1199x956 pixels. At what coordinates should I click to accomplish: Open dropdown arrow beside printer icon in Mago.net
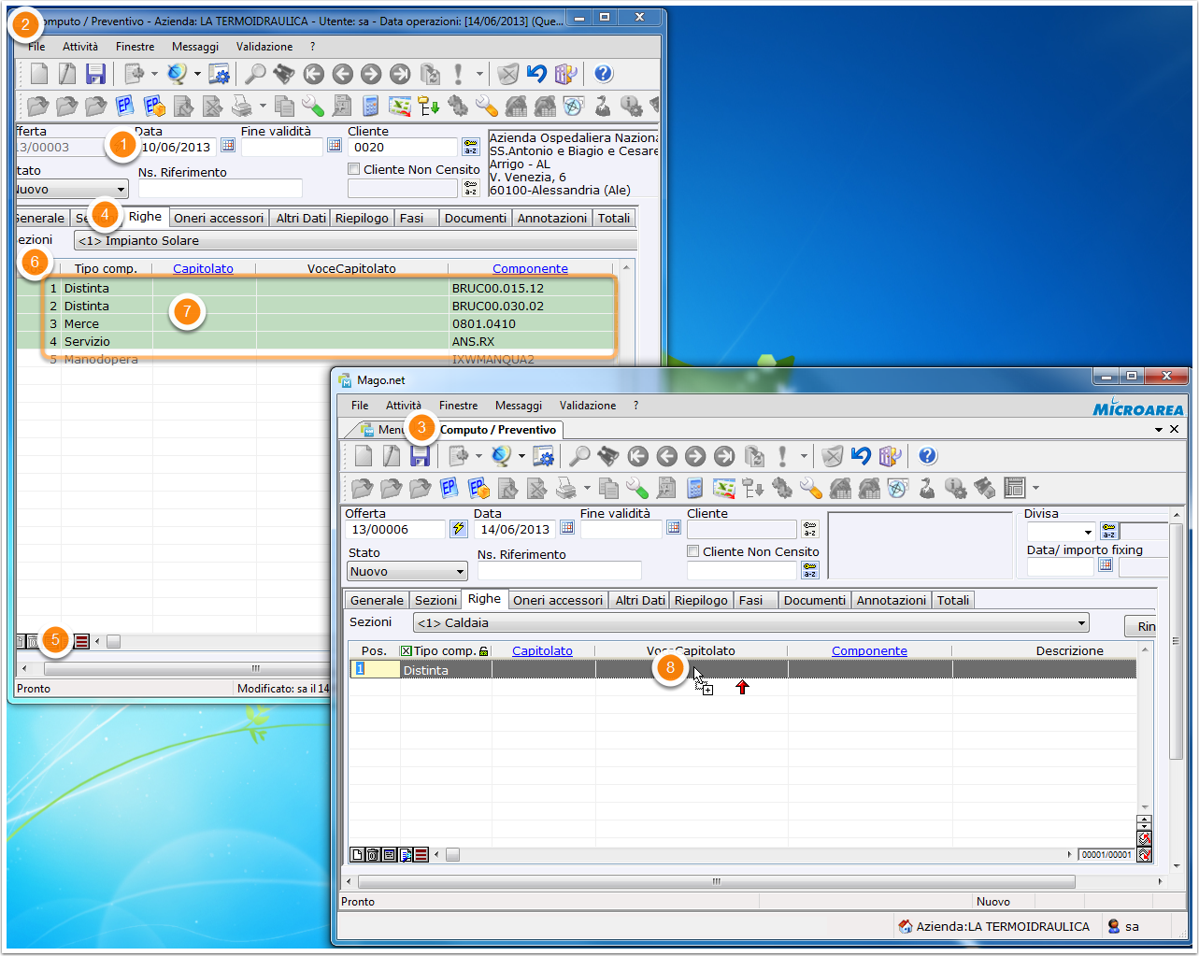point(587,488)
